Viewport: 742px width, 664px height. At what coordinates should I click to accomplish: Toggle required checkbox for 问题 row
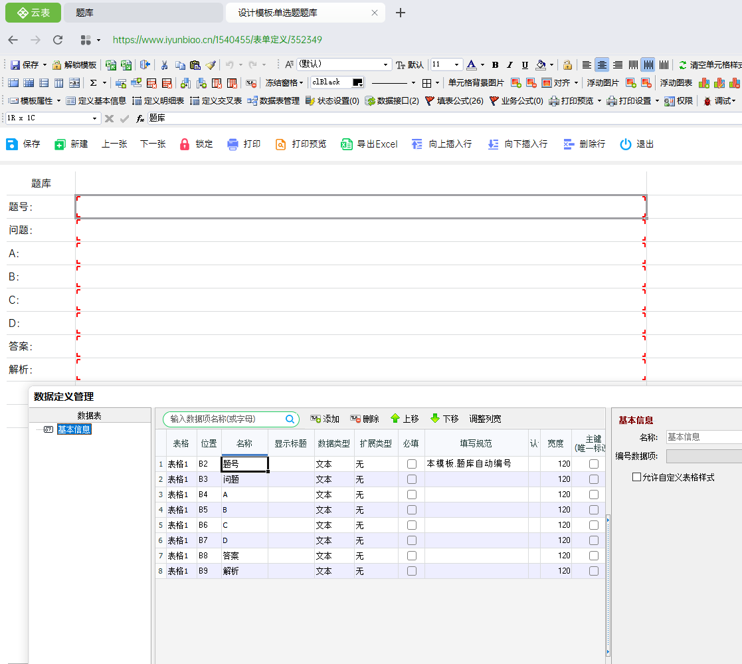tap(412, 479)
